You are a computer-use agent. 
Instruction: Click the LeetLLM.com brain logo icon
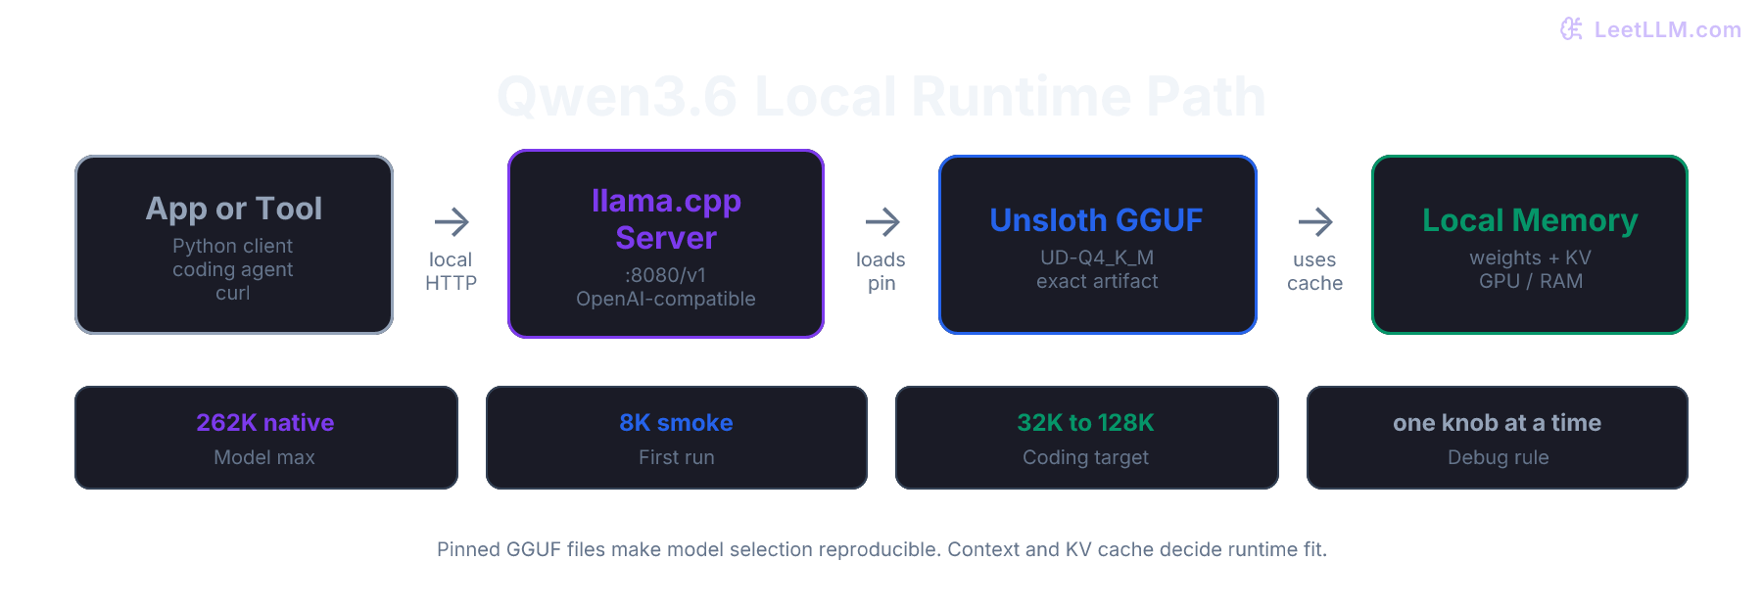tap(1571, 29)
